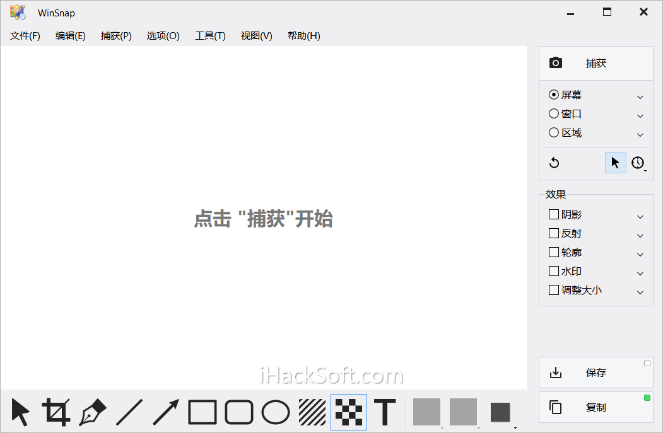
Task: Click the copy pages icon
Action: click(556, 407)
